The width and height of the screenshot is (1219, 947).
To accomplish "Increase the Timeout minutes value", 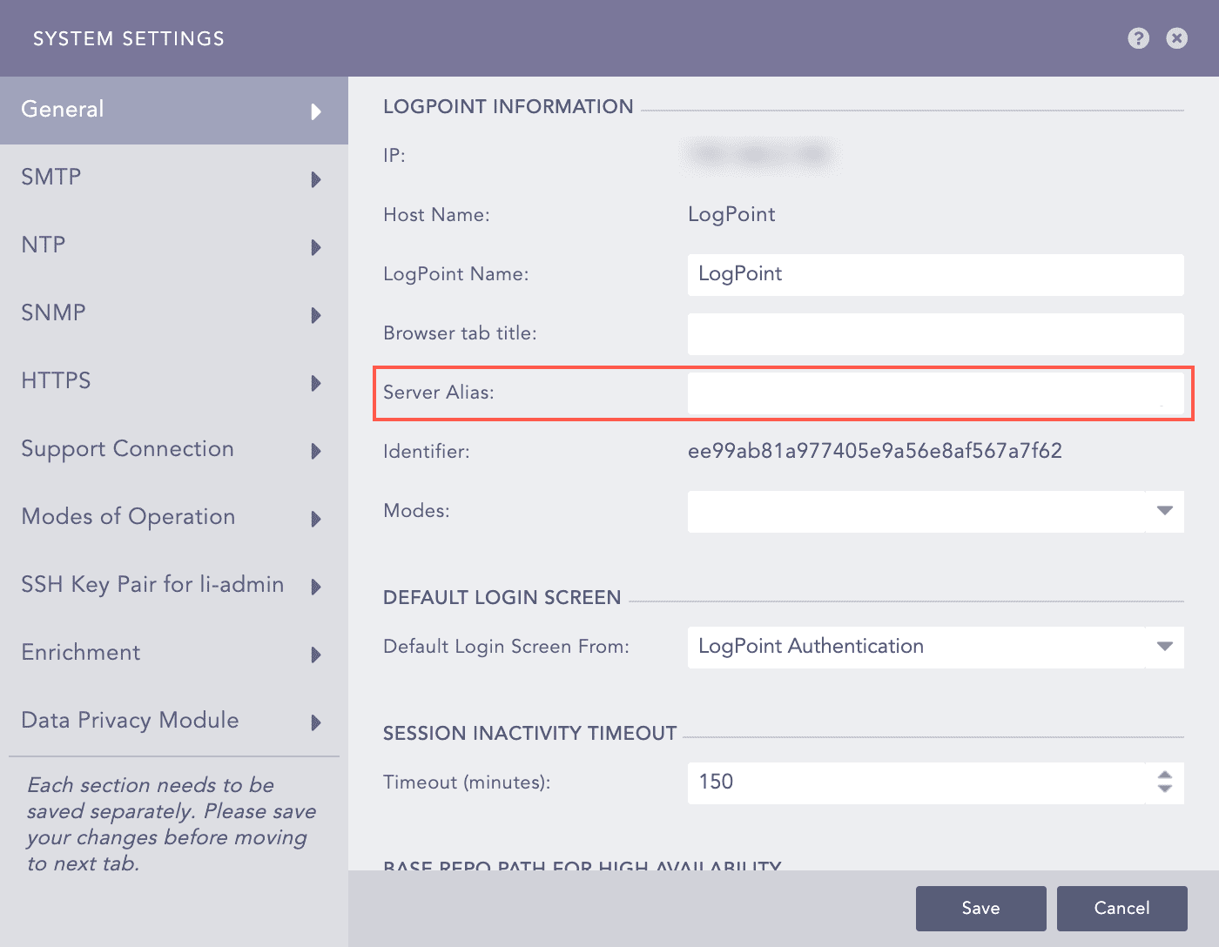I will [1164, 774].
